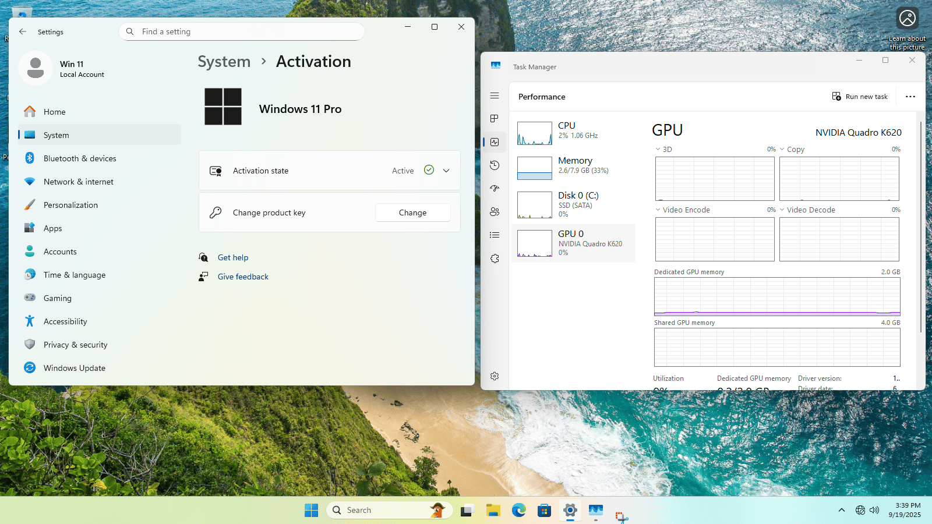The height and width of the screenshot is (524, 932).
Task: Go back with Settings back arrow
Action: [x=23, y=31]
